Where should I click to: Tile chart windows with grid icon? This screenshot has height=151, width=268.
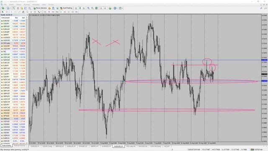pyautogui.click(x=96, y=8)
